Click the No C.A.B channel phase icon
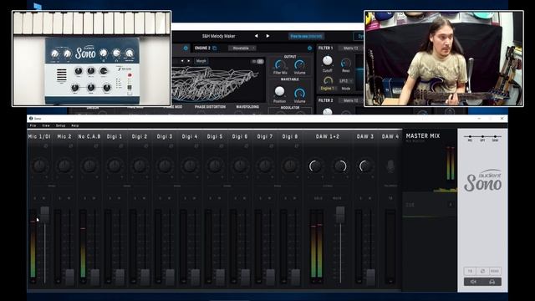The height and width of the screenshot is (301, 535). tap(96, 146)
